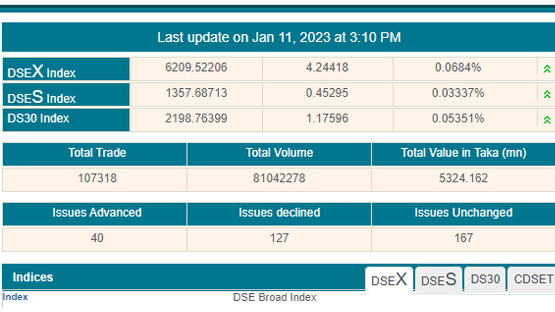Click the Total Volume value 81042278

tap(279, 178)
